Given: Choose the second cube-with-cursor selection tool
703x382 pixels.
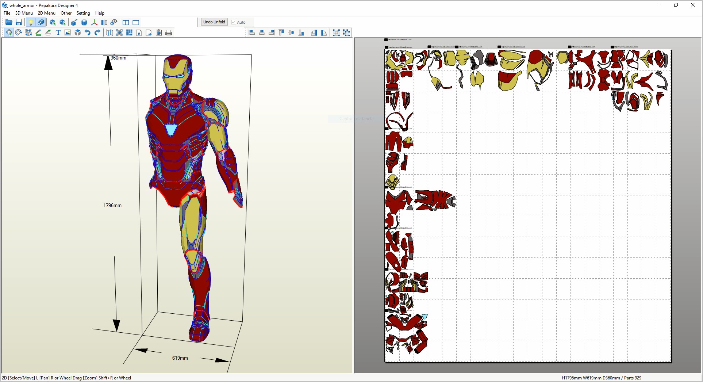Looking at the screenshot, I should coord(62,23).
